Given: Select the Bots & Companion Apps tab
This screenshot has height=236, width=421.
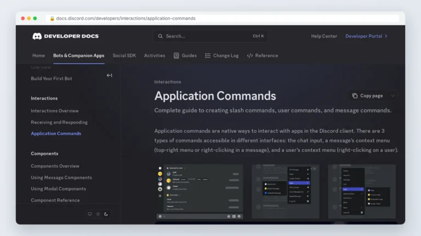Looking at the screenshot, I should pos(79,56).
